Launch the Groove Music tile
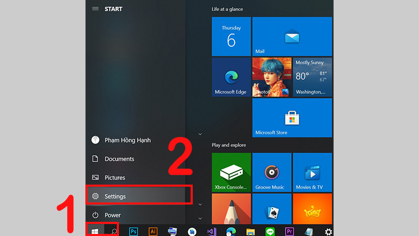Image resolution: width=419 pixels, height=236 pixels. pos(272,173)
